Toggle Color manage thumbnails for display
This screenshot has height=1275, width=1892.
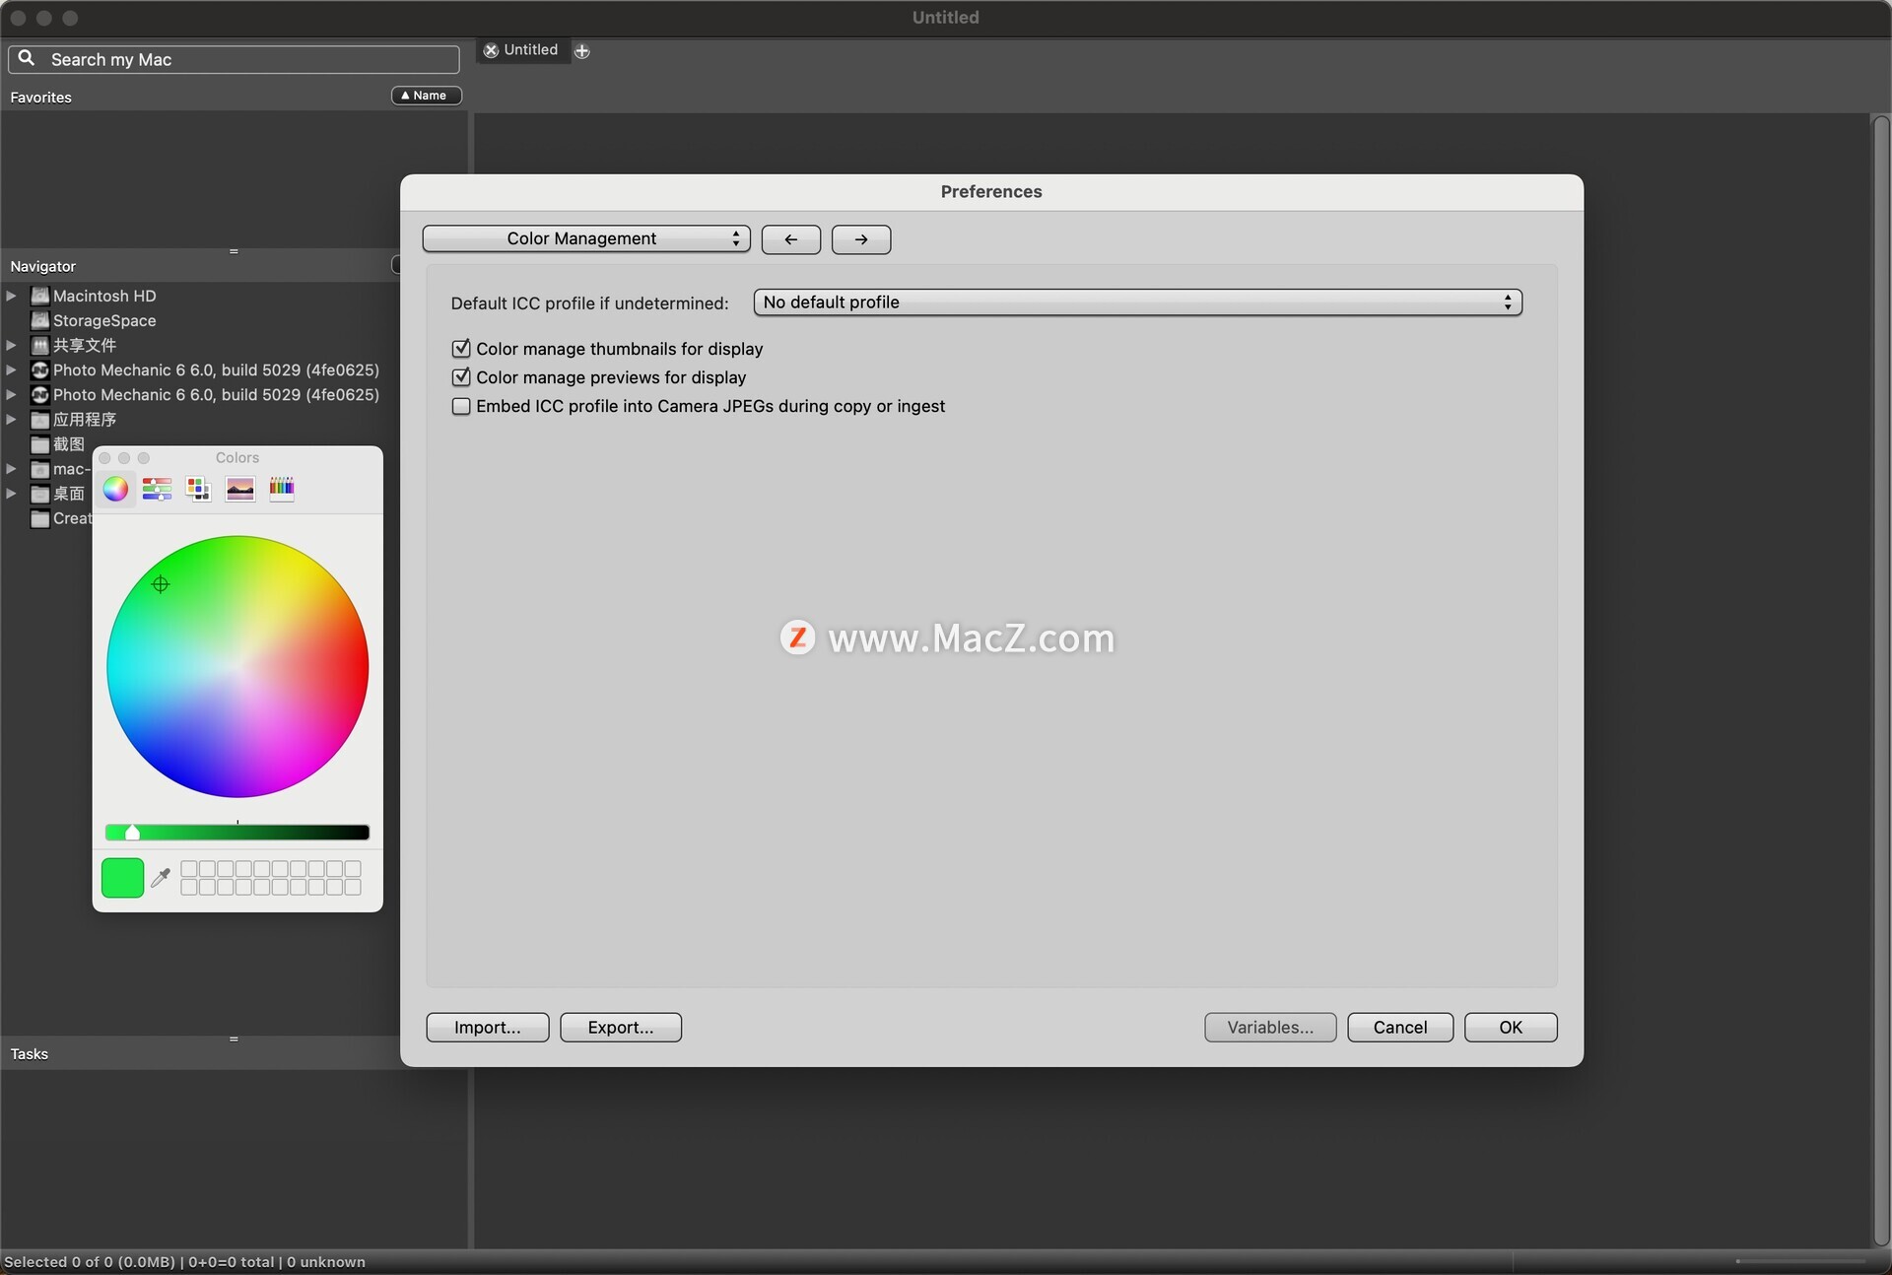tap(461, 349)
